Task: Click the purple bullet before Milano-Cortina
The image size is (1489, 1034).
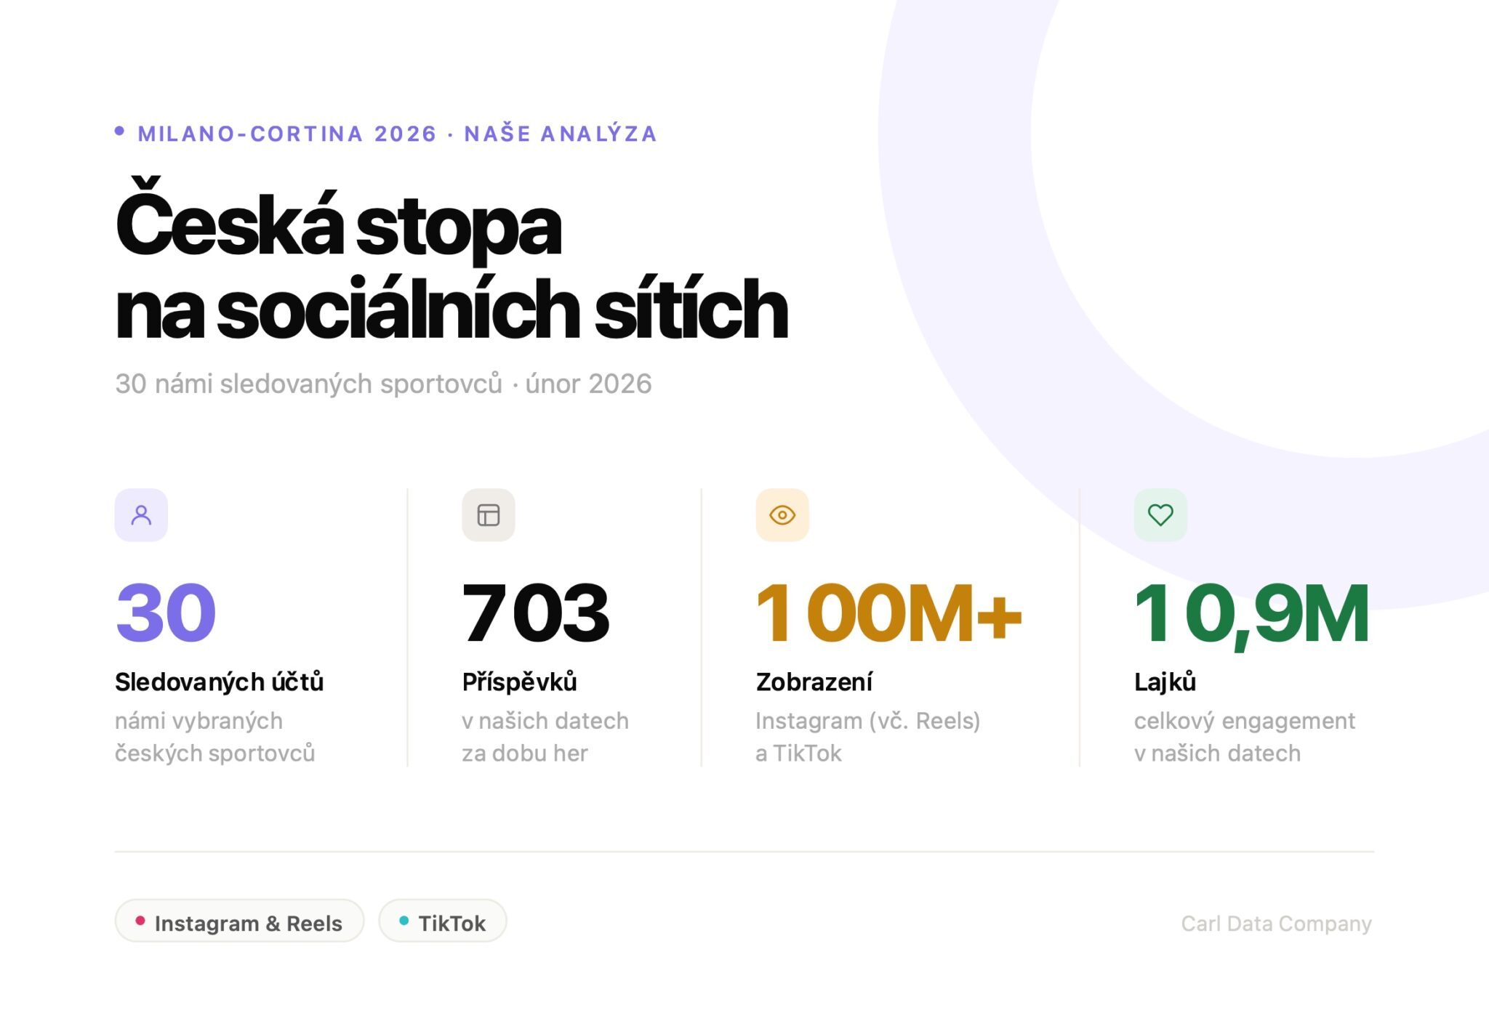Action: click(x=120, y=131)
